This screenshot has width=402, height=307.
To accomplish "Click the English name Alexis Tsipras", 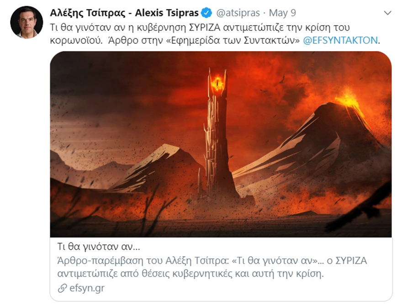I will tap(167, 13).
